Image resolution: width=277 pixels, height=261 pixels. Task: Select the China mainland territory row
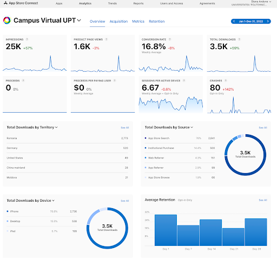click(x=67, y=168)
